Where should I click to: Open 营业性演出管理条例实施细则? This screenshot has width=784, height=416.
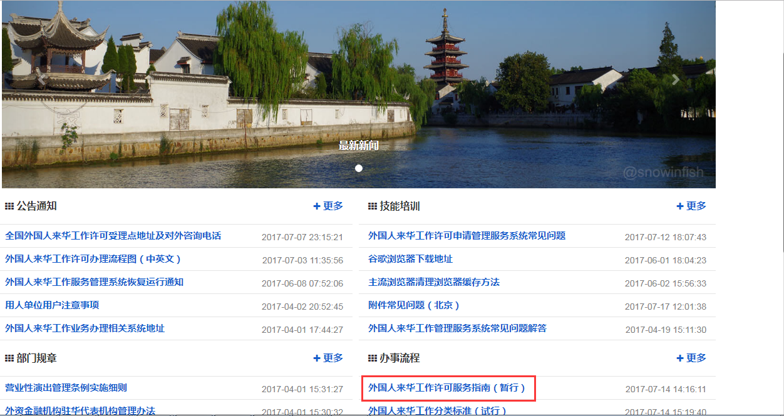65,388
